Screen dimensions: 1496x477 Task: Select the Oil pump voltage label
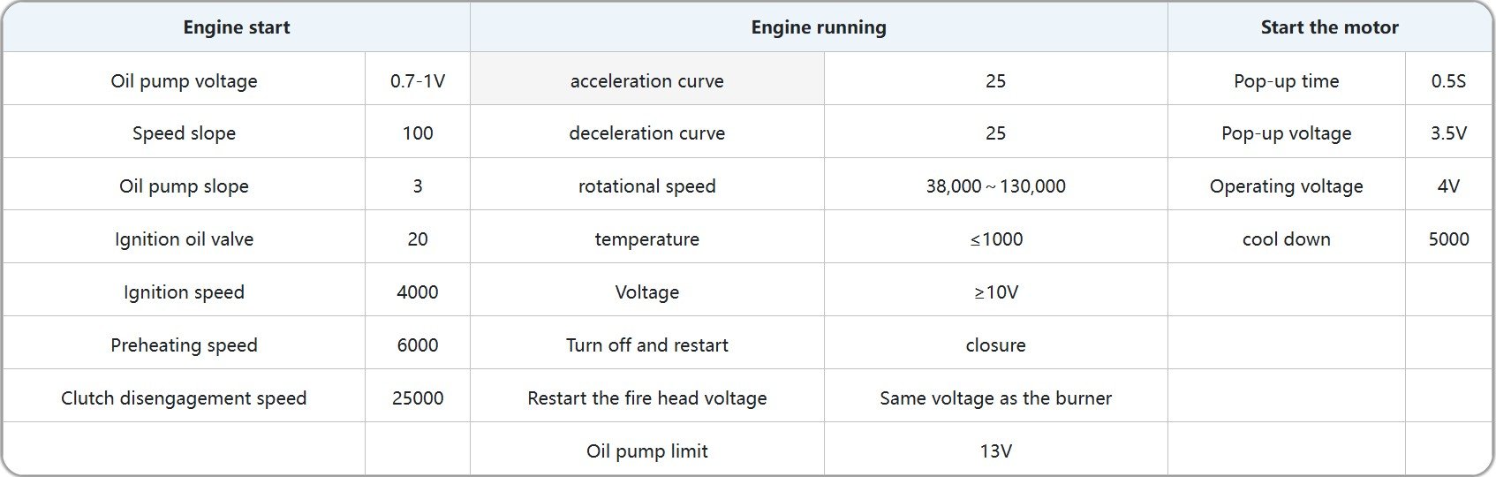tap(184, 81)
